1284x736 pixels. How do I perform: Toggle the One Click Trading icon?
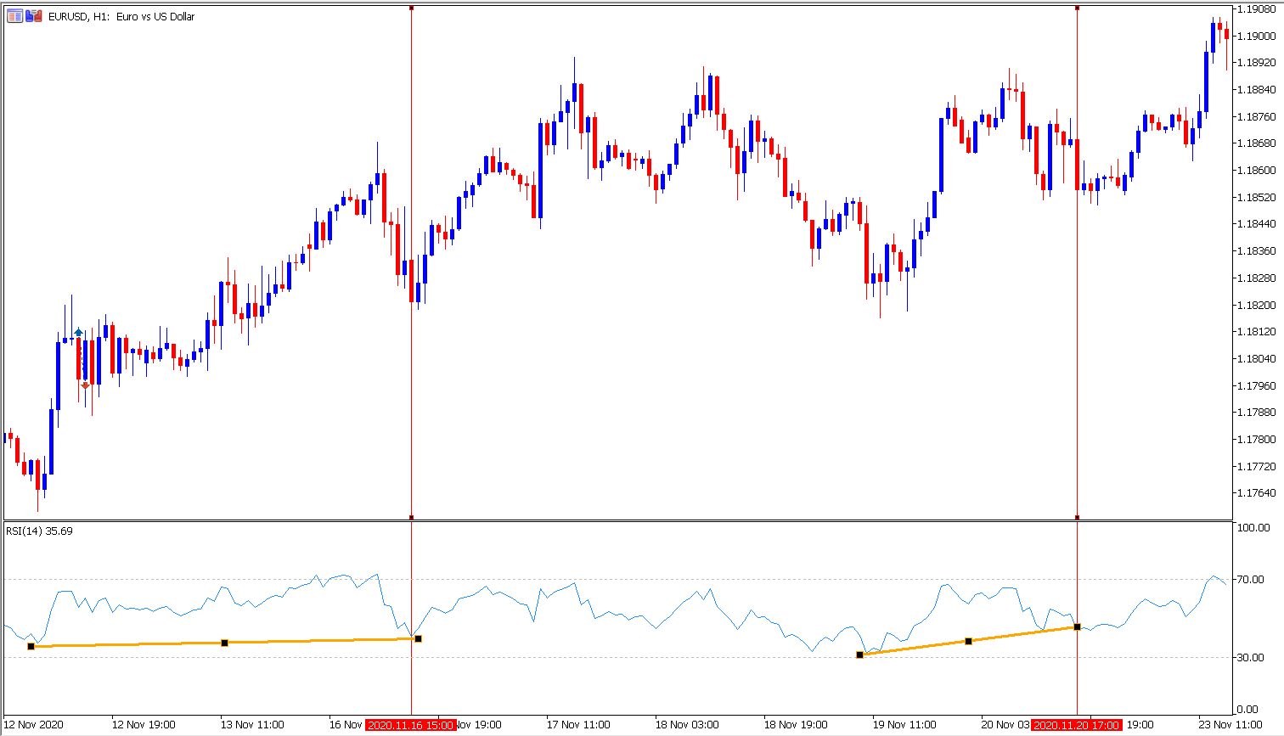(33, 16)
